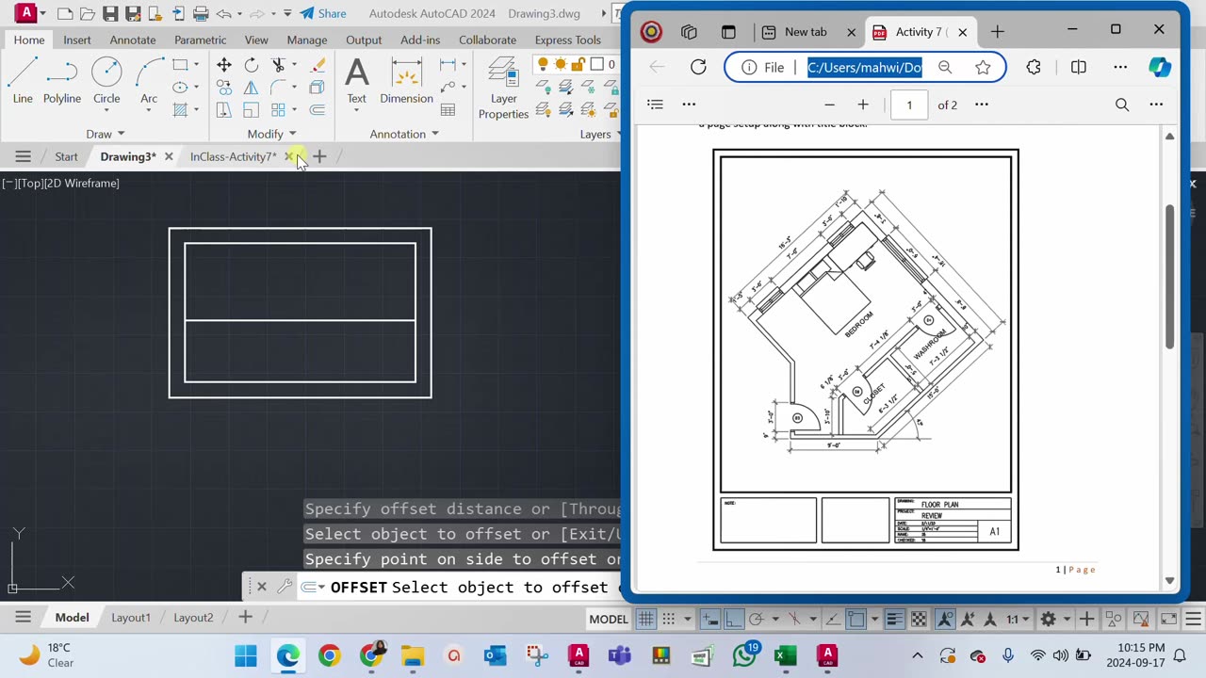Viewport: 1206px width, 678px height.
Task: Select the Line drawing tool
Action: pos(23,80)
